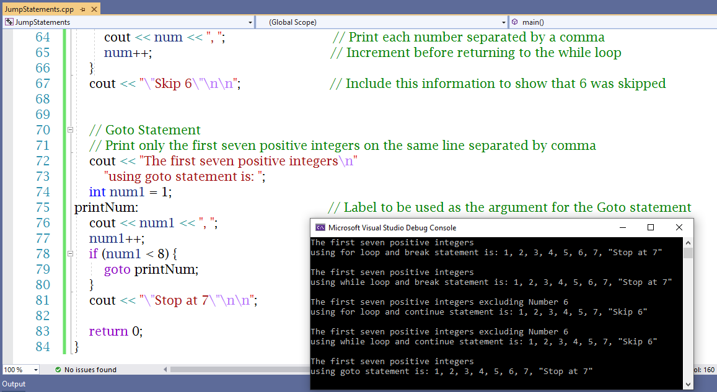Viewport: 717px width, 392px height.
Task: Click goto printNum; statement
Action: (151, 269)
